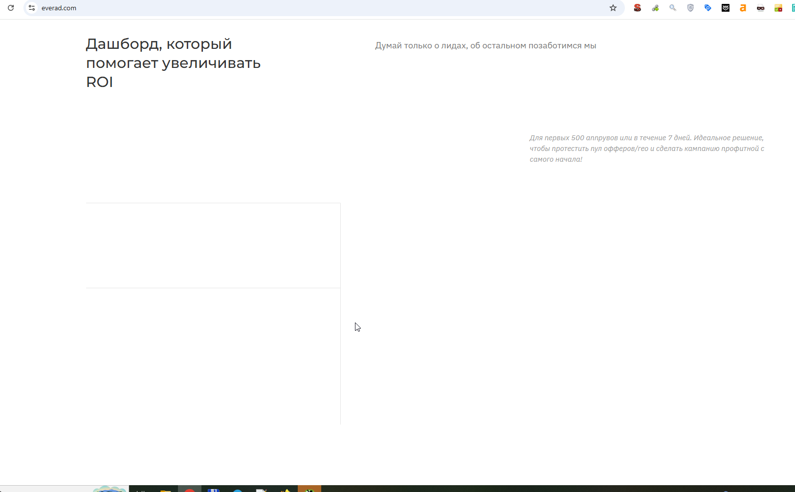
Task: Open the red SEO extension
Action: [638, 8]
